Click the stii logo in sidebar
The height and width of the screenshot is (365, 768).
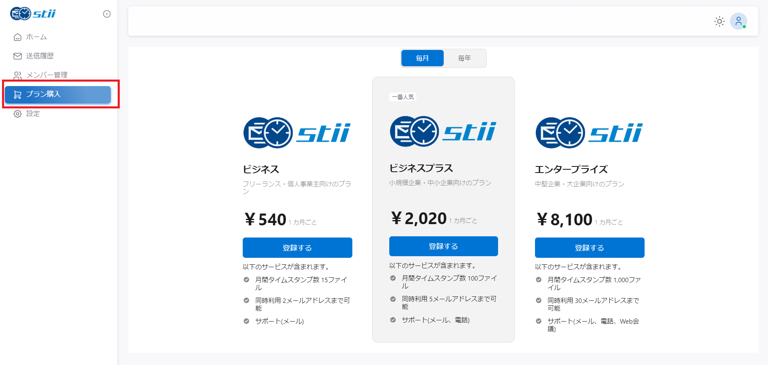point(33,14)
